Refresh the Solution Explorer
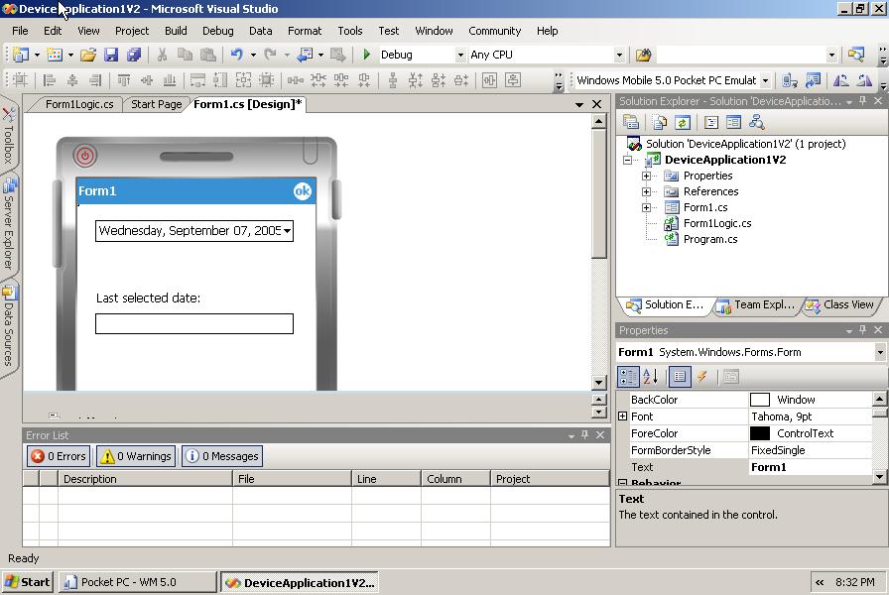 coord(684,121)
